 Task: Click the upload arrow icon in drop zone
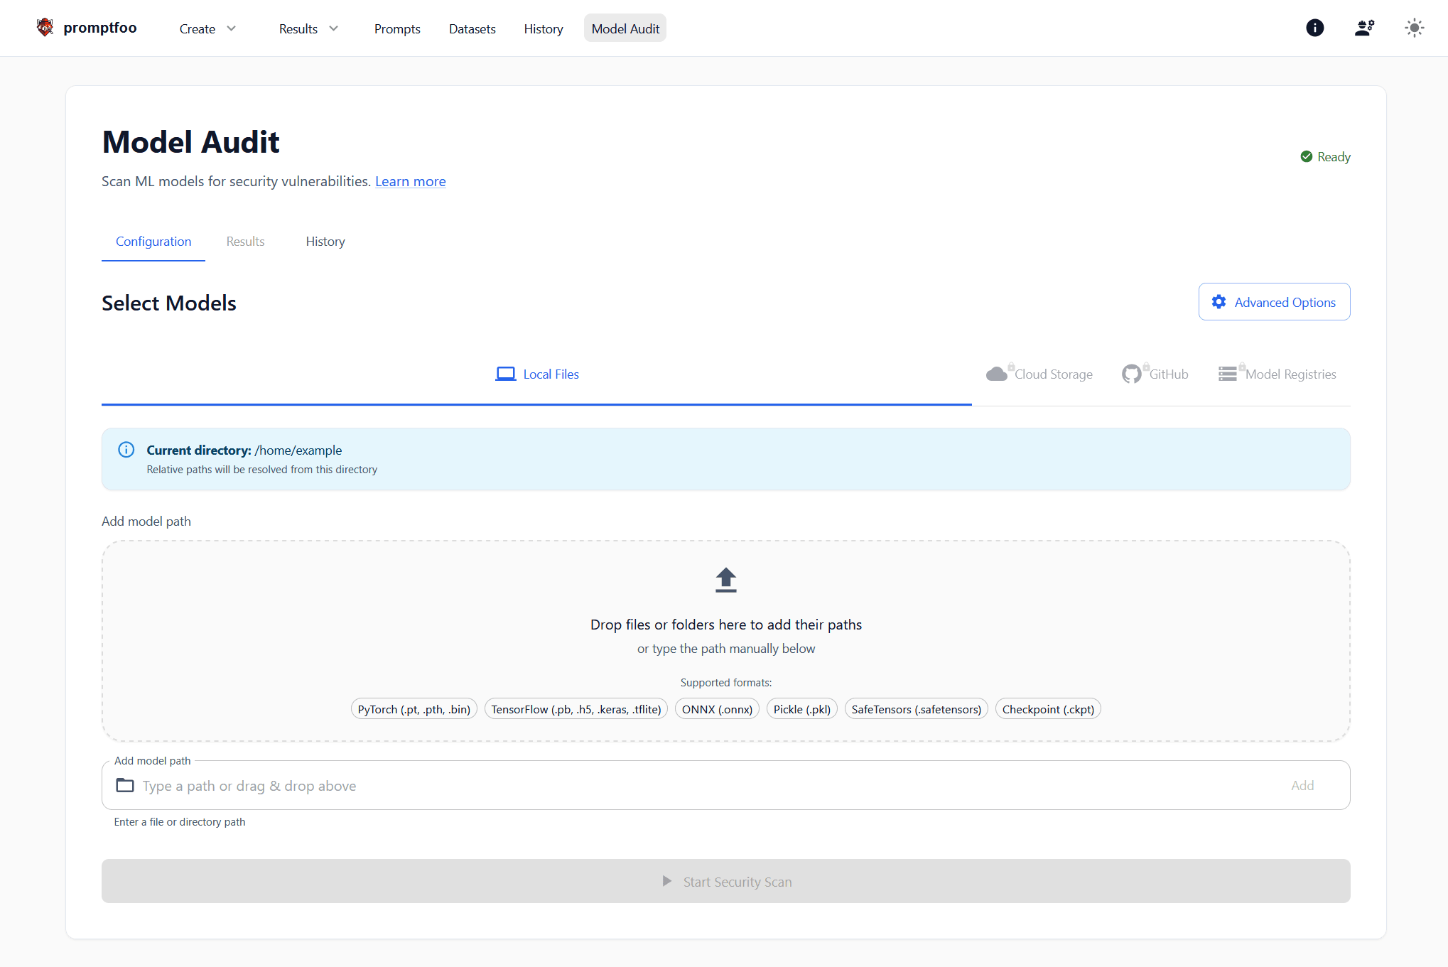pyautogui.click(x=725, y=580)
